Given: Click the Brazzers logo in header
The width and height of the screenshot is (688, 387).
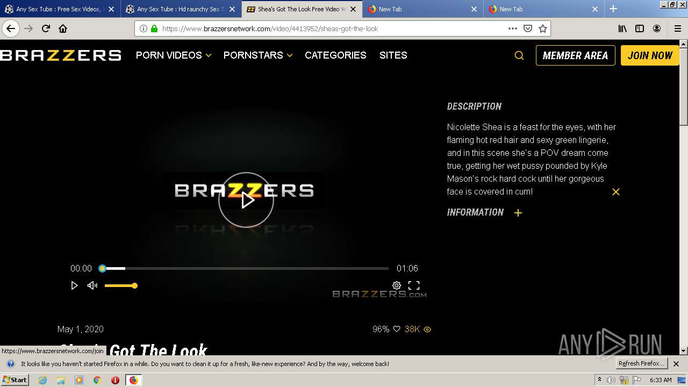Looking at the screenshot, I should click(x=61, y=55).
